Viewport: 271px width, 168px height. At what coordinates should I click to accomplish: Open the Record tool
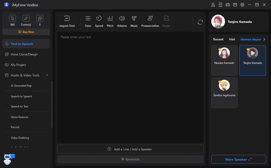[15, 127]
